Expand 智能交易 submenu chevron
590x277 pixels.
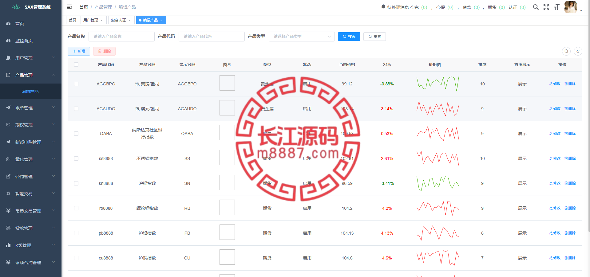tap(53, 193)
